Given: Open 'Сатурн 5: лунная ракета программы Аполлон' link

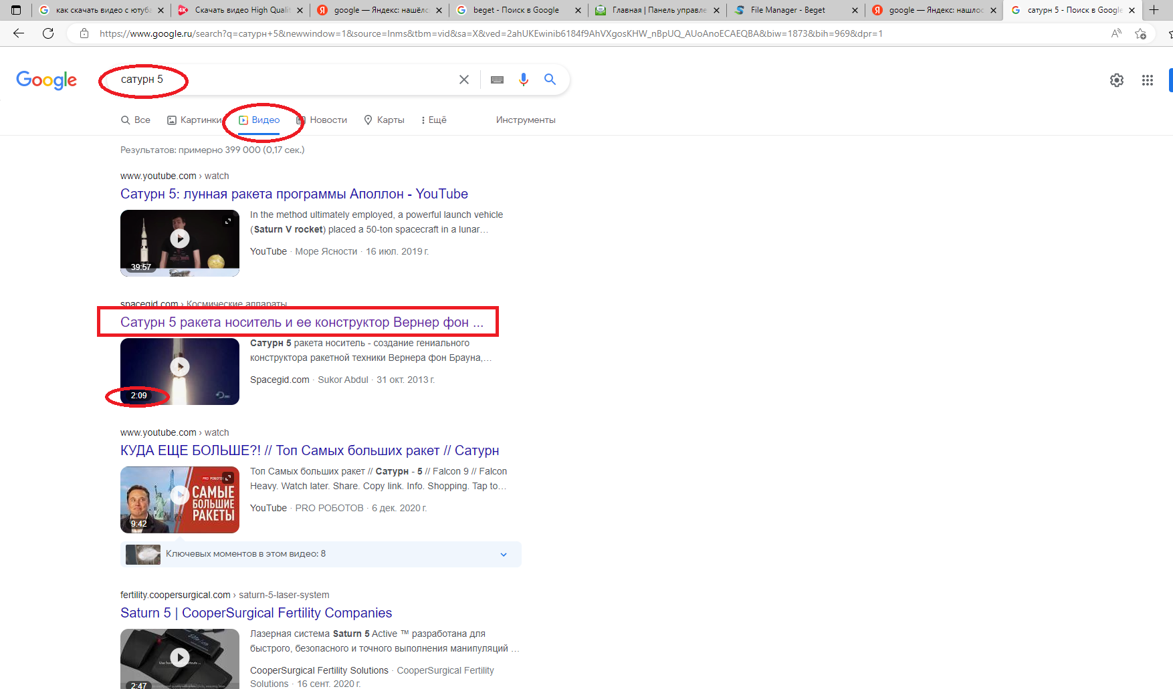Looking at the screenshot, I should [294, 194].
